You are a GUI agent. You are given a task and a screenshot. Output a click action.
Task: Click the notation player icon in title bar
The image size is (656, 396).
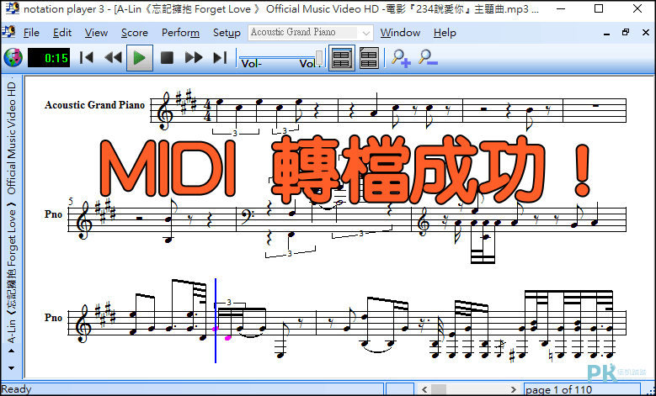(11, 8)
